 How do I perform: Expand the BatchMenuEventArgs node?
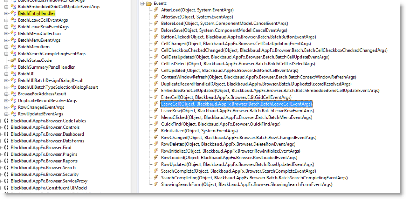click(x=6, y=40)
